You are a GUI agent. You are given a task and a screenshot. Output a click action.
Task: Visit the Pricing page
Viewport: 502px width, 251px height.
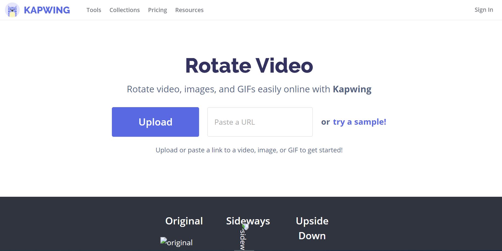click(157, 10)
